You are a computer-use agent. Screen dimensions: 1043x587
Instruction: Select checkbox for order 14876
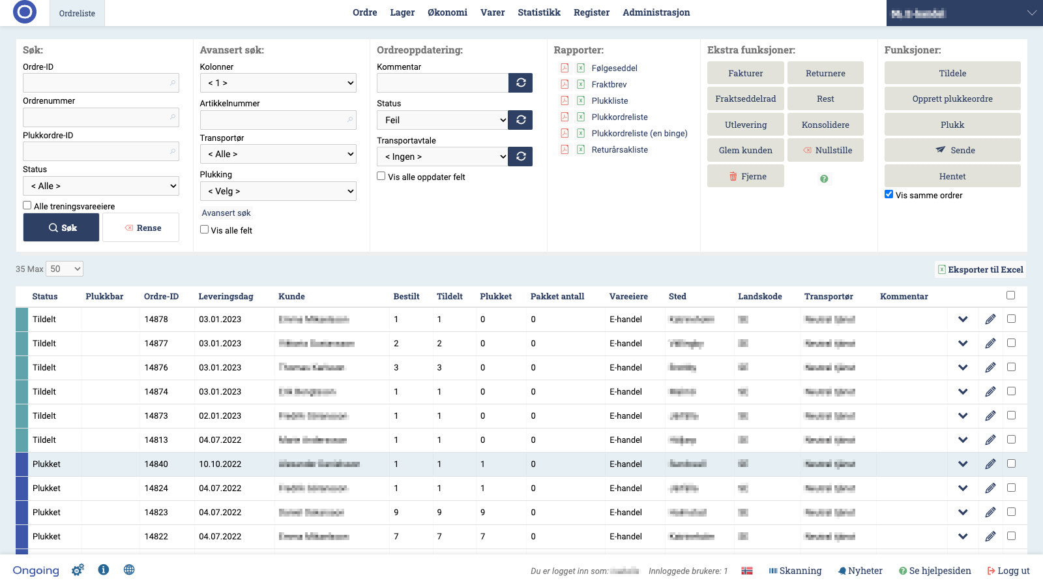tap(1011, 367)
